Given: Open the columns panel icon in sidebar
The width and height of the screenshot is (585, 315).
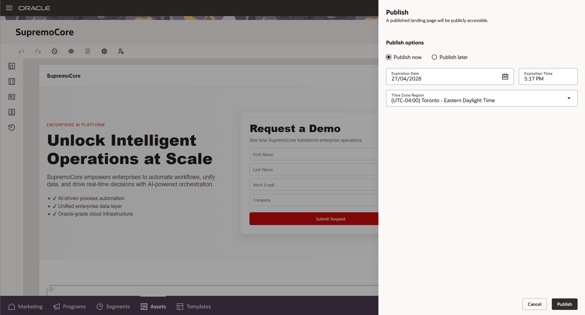Looking at the screenshot, I should 12,81.
